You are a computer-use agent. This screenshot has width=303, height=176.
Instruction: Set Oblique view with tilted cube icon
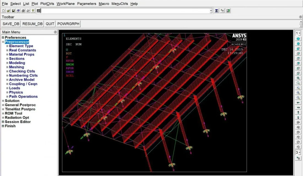(x=298, y=44)
